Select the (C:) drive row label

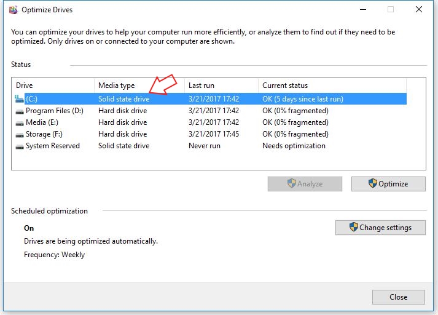point(31,99)
